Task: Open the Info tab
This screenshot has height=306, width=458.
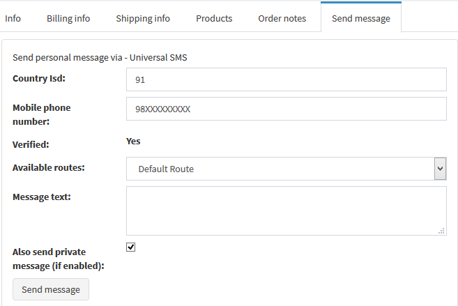Action: click(13, 18)
